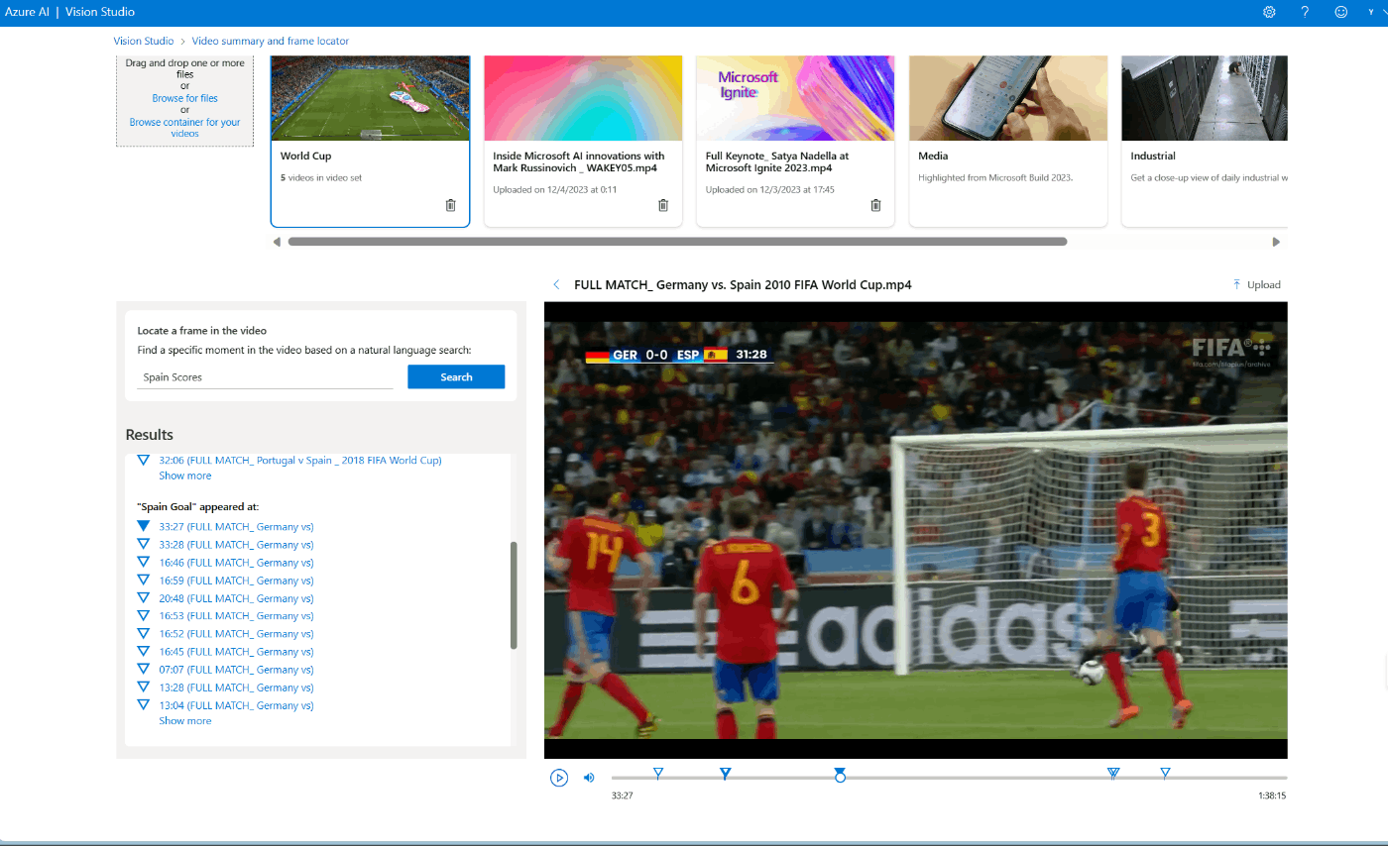Go to Vision Studio breadcrumb link
Viewport: 1388px width, 846px height.
coord(144,41)
